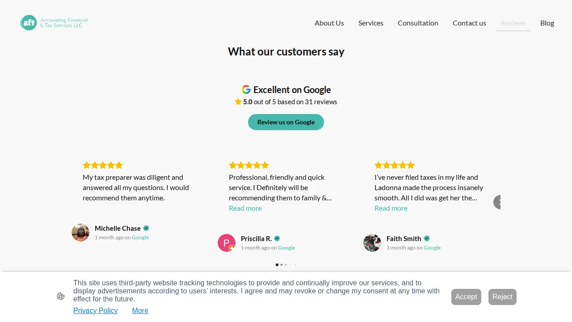Advance the review carousel with next arrow
The image size is (572, 322).
pyautogui.click(x=497, y=202)
